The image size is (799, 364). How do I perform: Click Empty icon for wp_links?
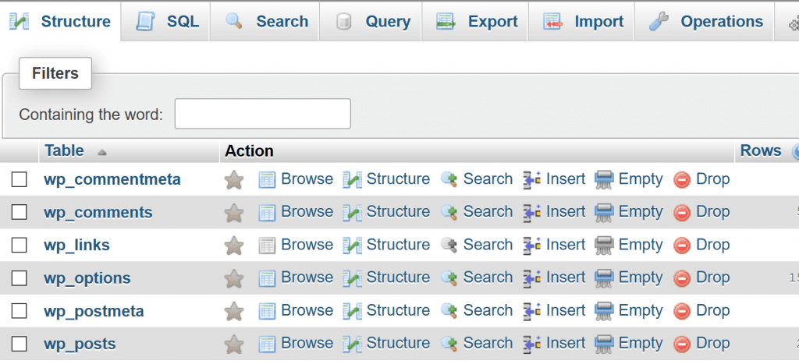(x=604, y=246)
